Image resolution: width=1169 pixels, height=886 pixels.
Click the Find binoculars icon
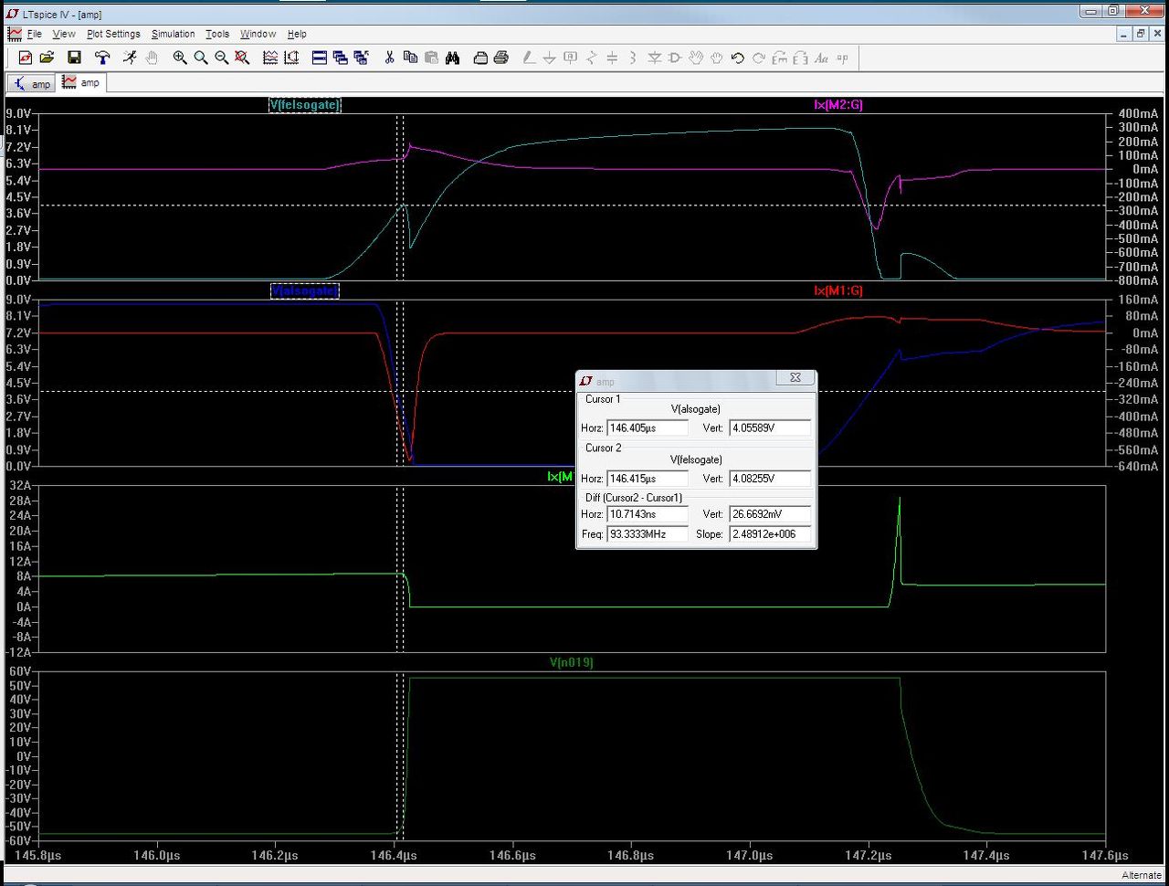(x=452, y=58)
